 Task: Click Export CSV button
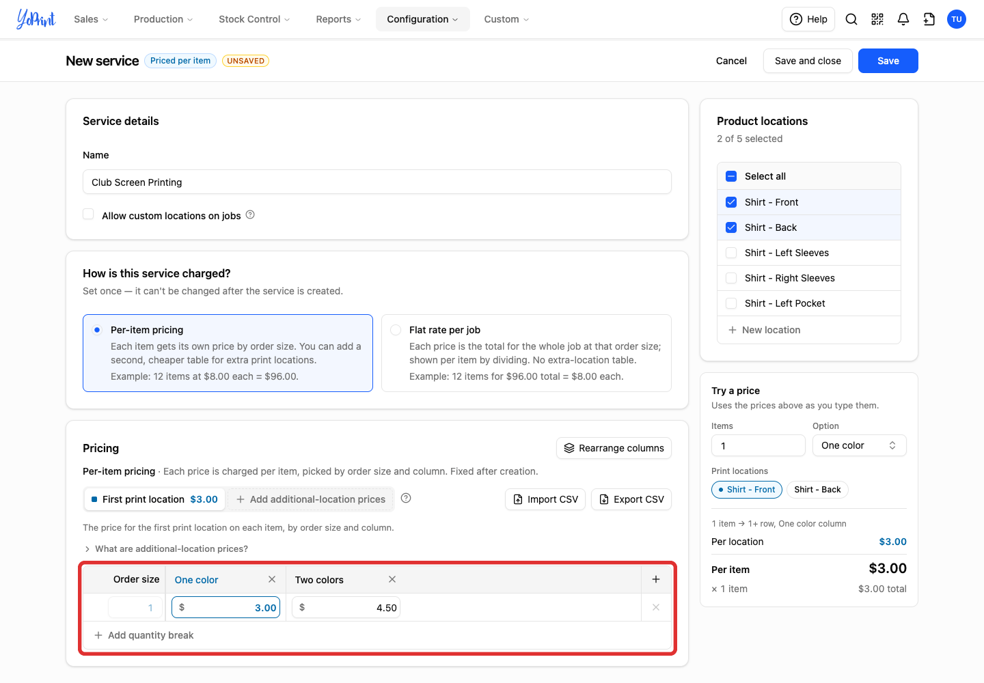(631, 499)
